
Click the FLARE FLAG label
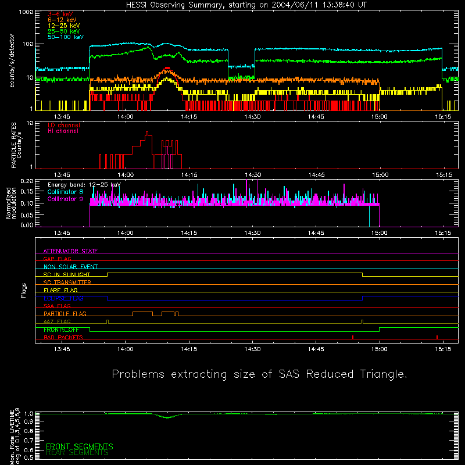point(60,290)
